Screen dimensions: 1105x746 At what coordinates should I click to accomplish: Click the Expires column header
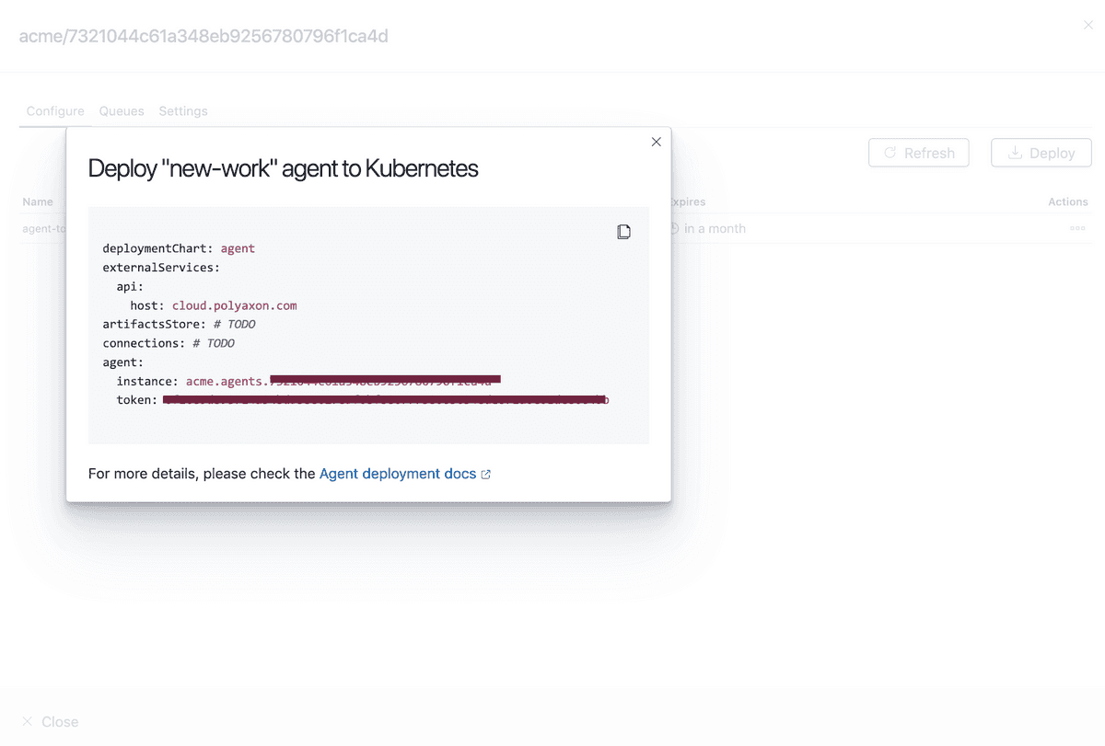pos(687,201)
